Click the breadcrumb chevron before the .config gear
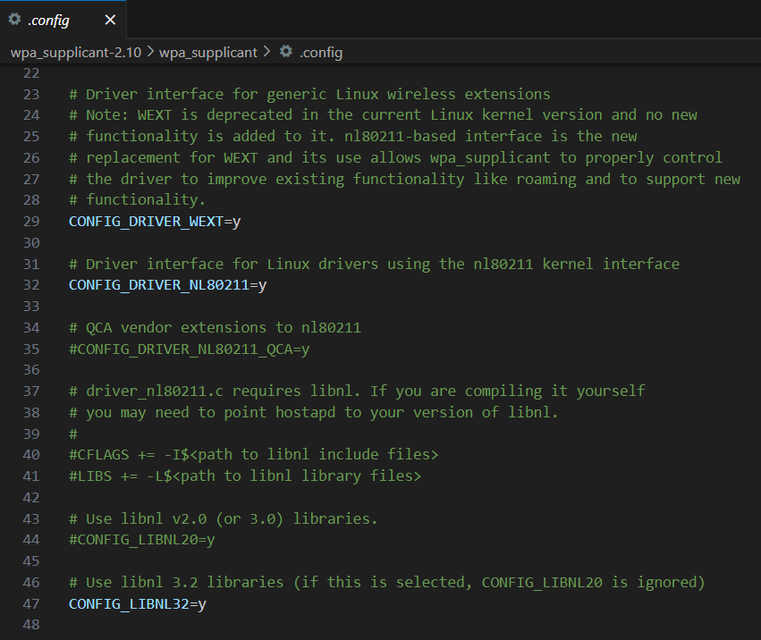761x640 pixels. click(x=266, y=52)
